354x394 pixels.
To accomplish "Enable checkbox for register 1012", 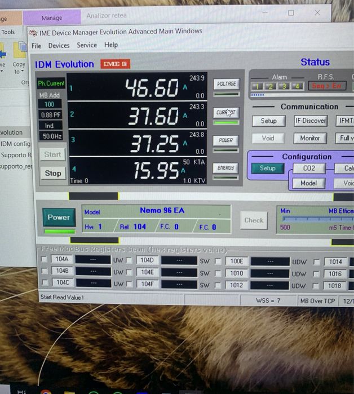I will 218,285.
